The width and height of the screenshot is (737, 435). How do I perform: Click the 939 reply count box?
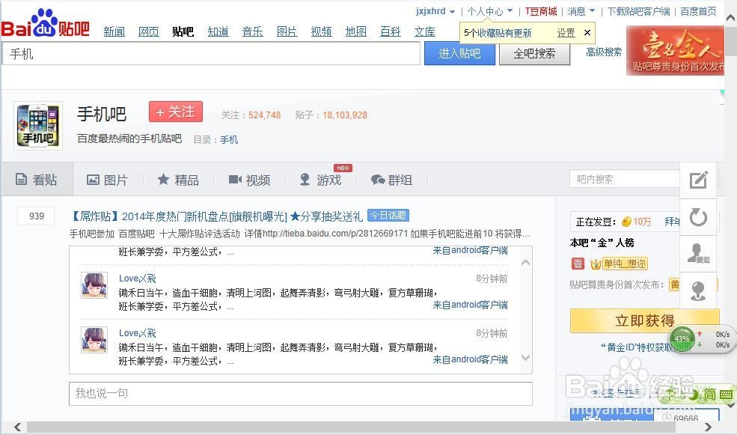pyautogui.click(x=36, y=216)
